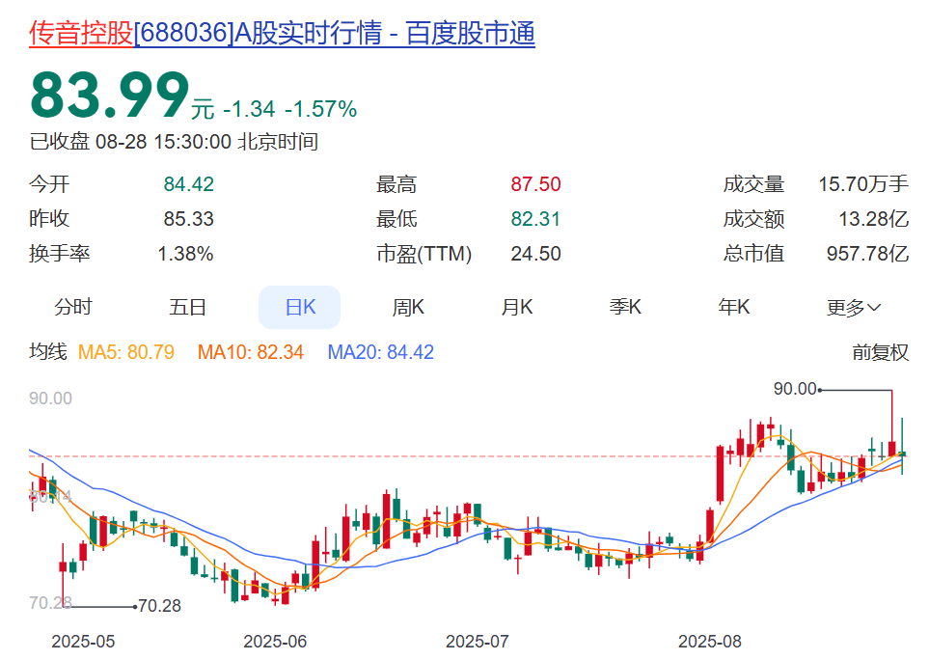Open the 月K monthly chart
This screenshot has width=929, height=660.
[x=518, y=306]
